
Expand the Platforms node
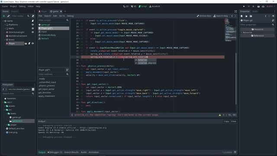tap(5, 25)
